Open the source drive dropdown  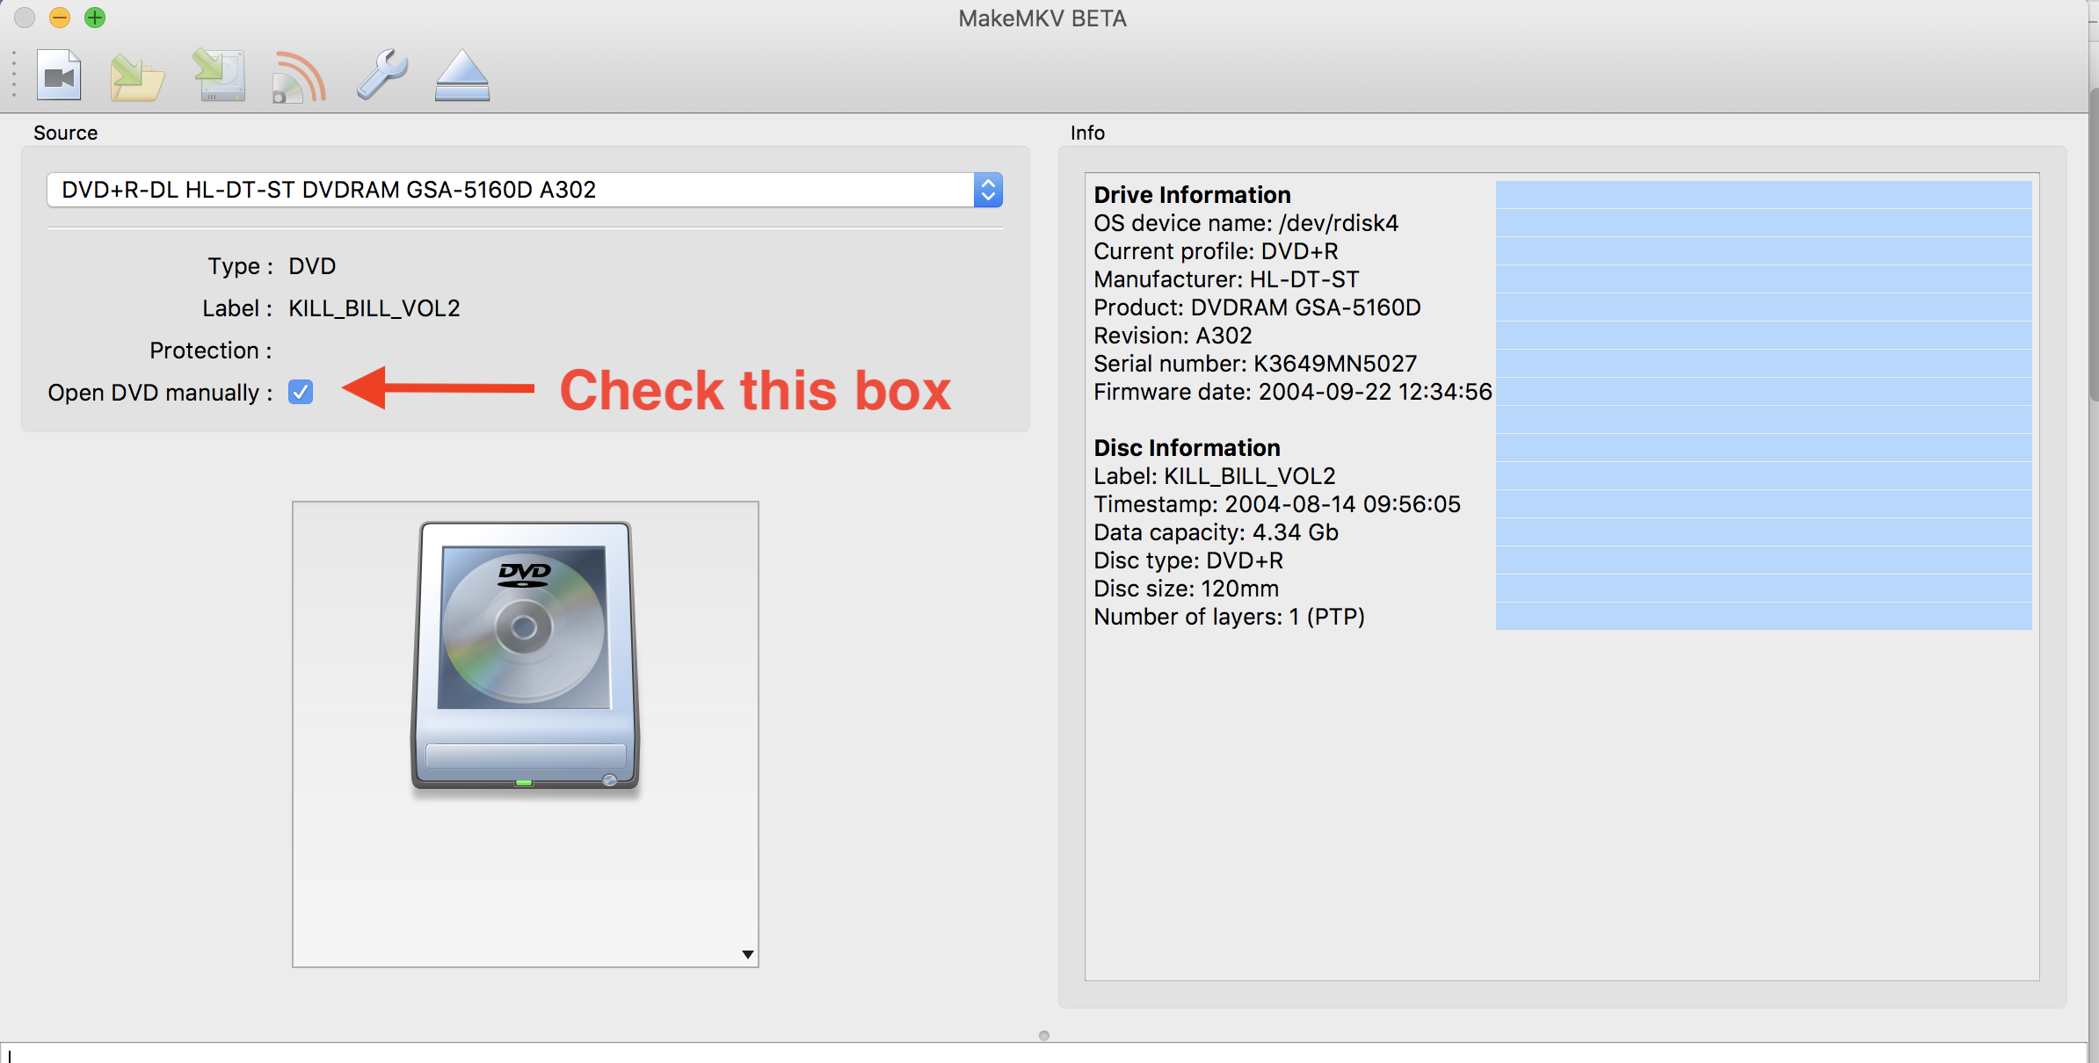[x=525, y=190]
